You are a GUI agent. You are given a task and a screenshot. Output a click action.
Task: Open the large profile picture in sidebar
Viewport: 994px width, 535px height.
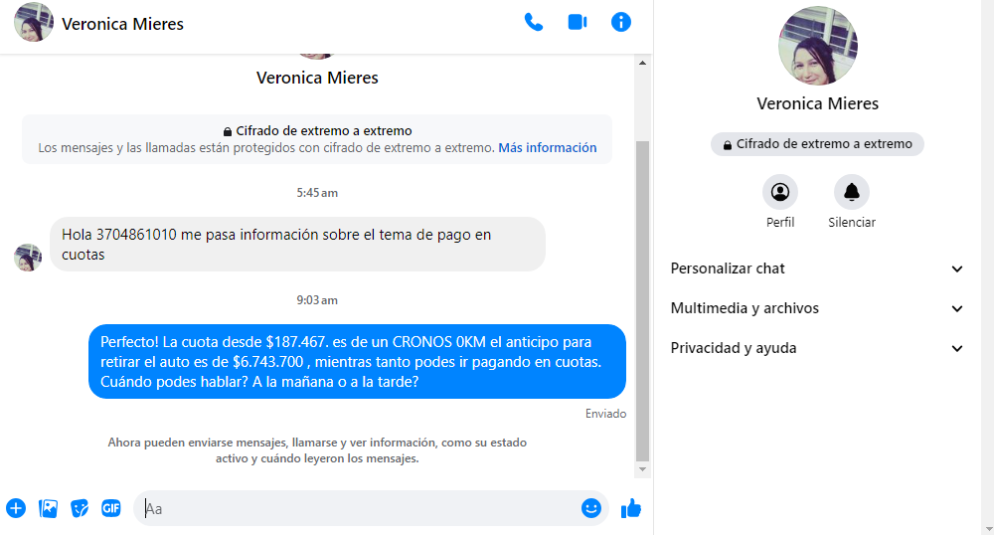(x=818, y=46)
